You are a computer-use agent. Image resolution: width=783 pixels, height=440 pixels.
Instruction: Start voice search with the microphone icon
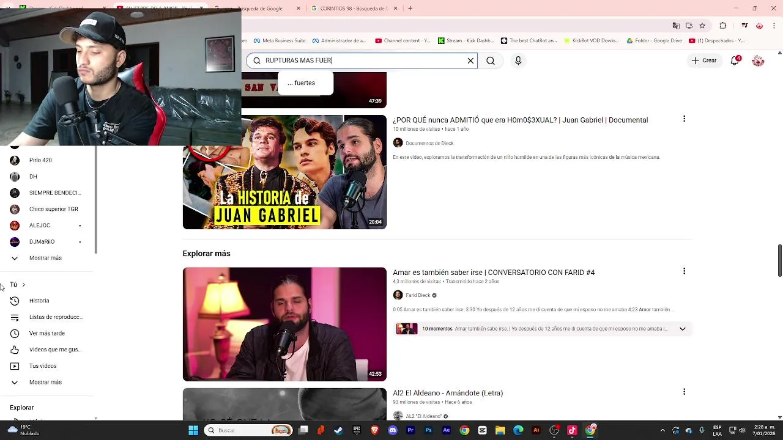click(x=518, y=61)
